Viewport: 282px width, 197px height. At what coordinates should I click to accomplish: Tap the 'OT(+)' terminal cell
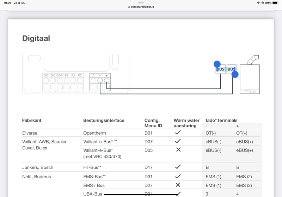coord(242,133)
